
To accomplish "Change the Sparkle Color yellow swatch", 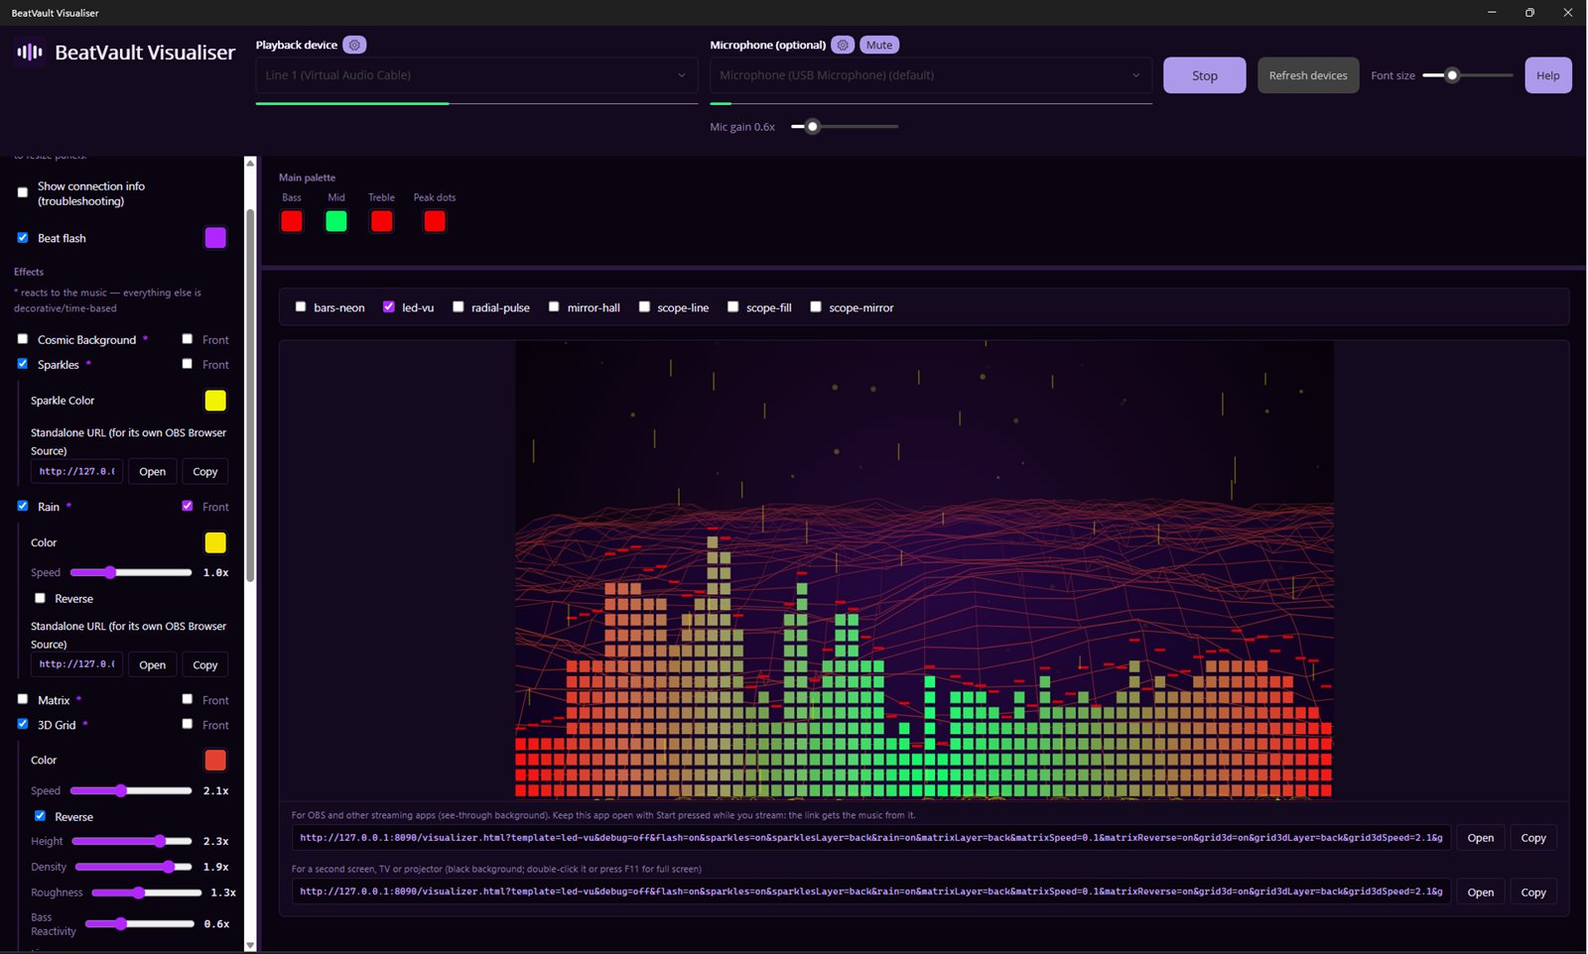I will [x=215, y=401].
